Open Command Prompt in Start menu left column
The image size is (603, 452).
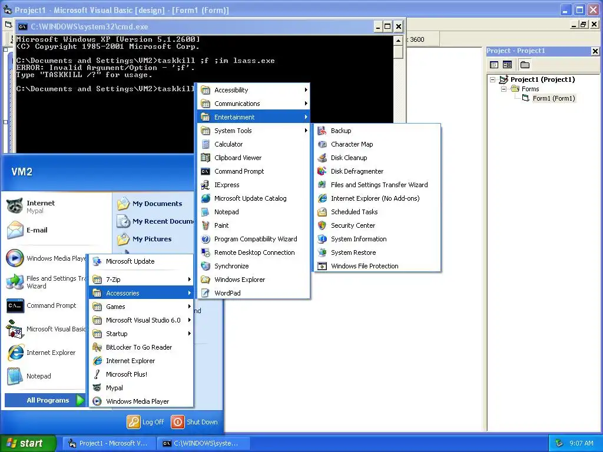(x=45, y=305)
